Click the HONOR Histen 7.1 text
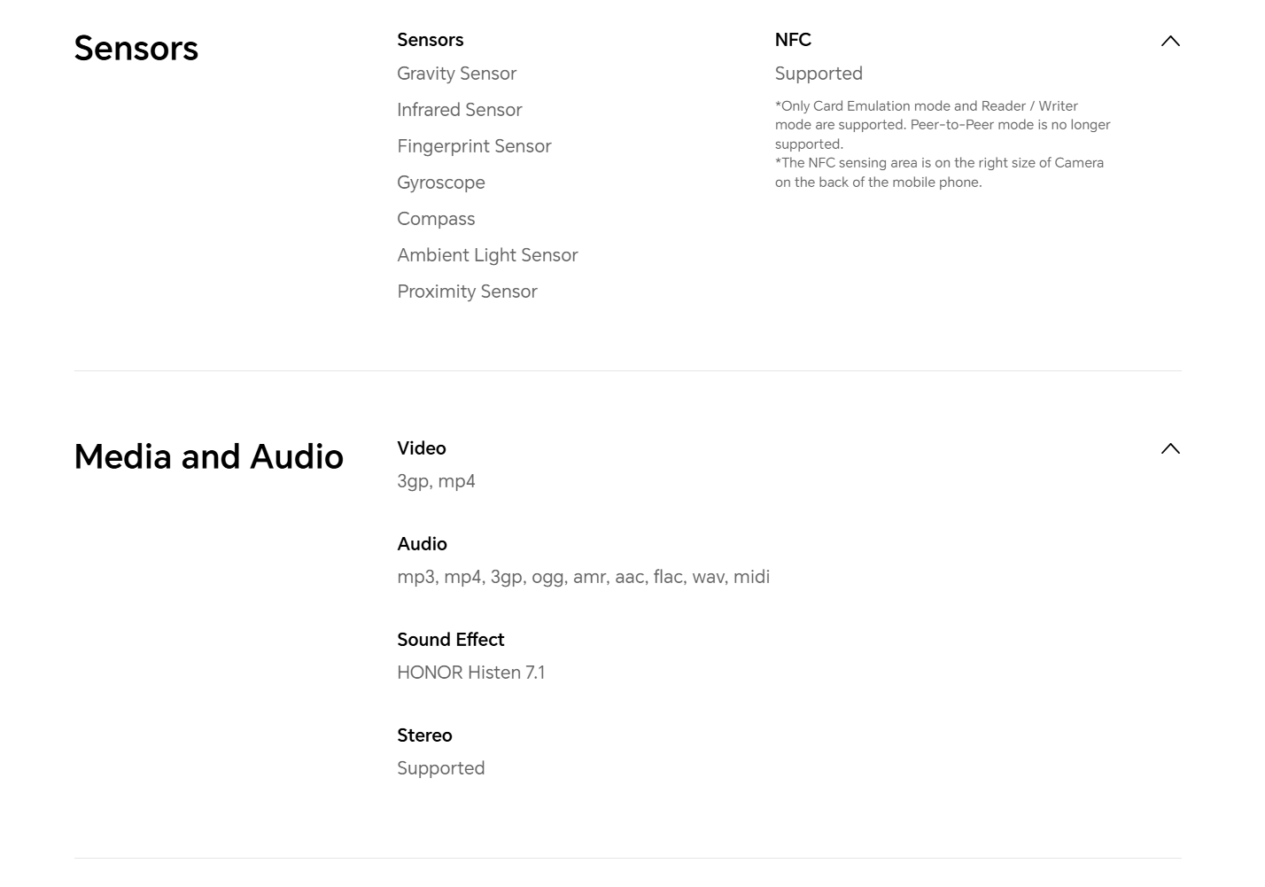The image size is (1265, 887). 470,673
